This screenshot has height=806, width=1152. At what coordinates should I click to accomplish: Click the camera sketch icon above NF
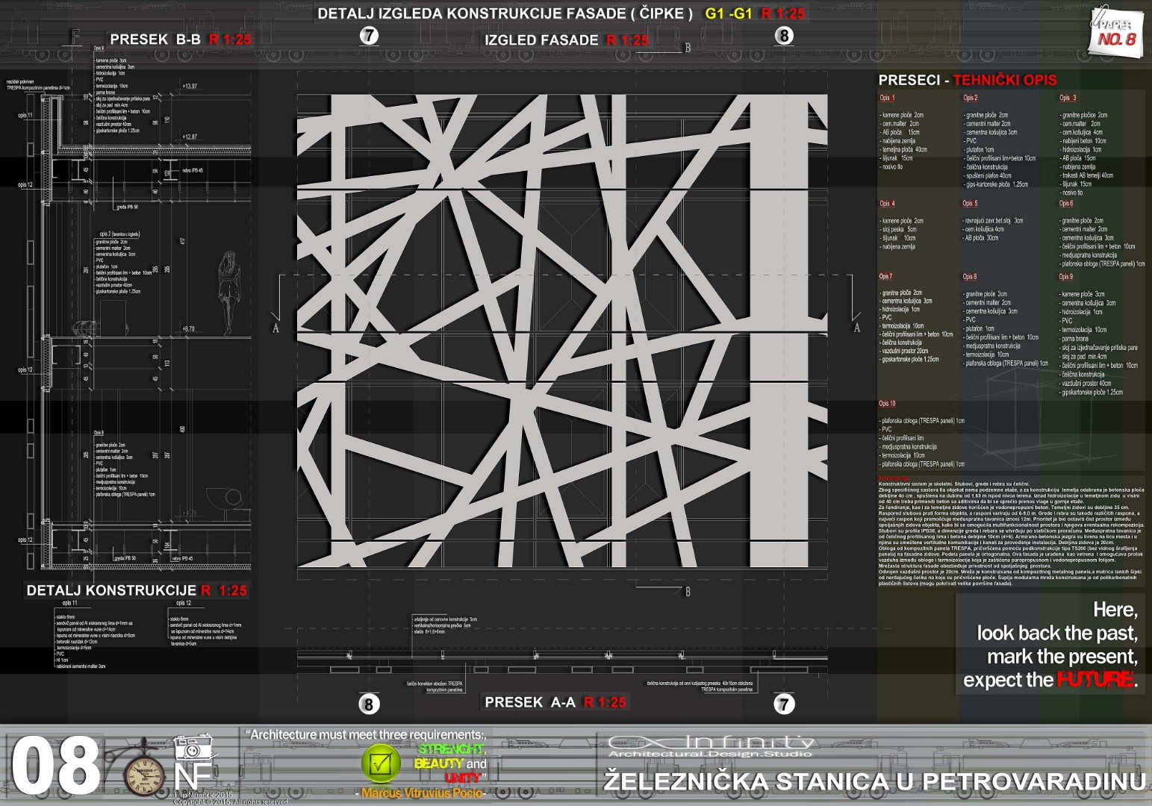pyautogui.click(x=193, y=747)
